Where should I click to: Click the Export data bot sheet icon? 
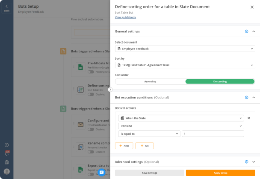80,170
